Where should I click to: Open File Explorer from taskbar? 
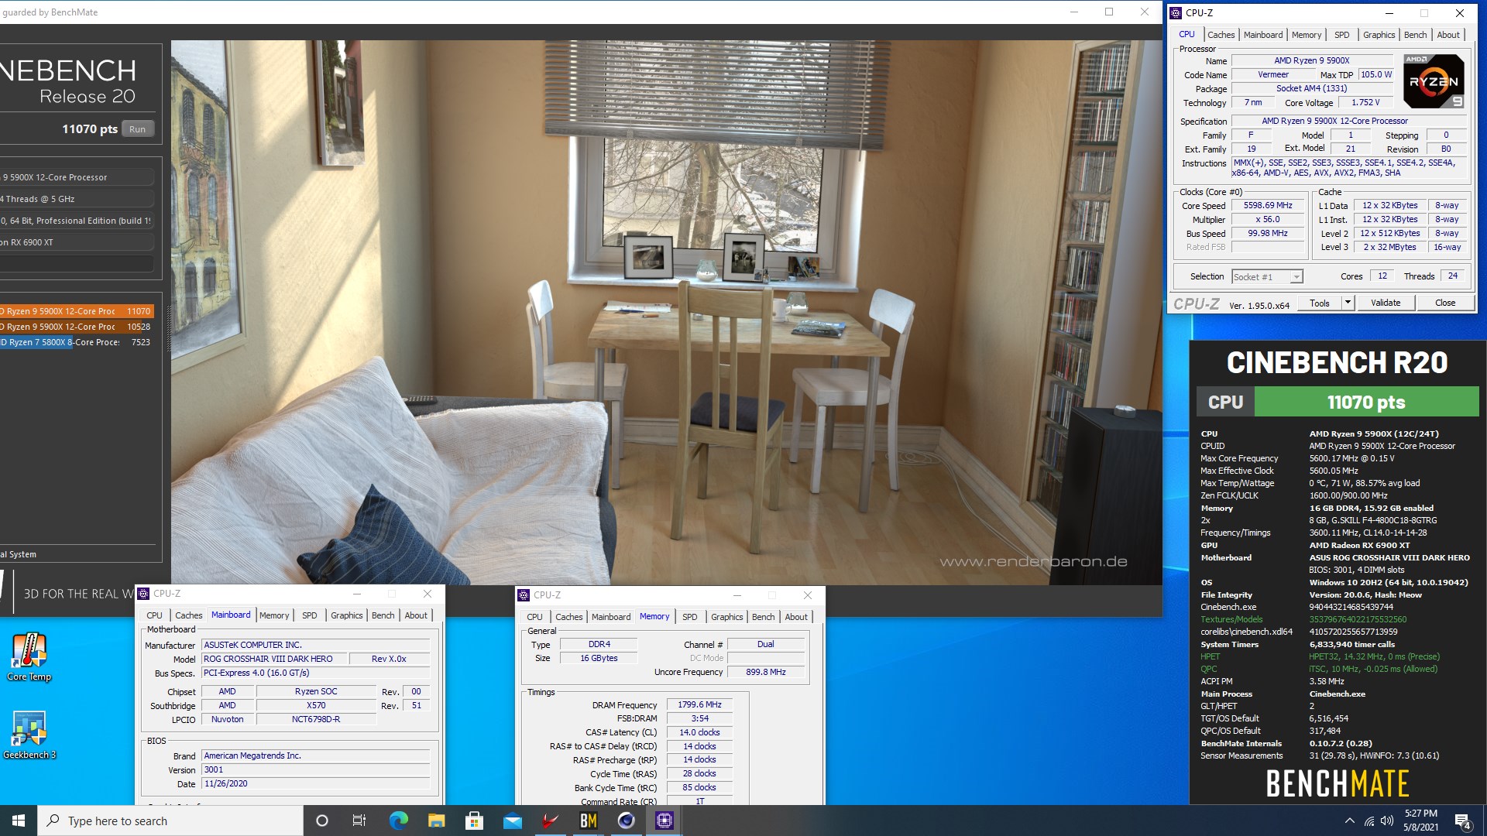pyautogui.click(x=436, y=821)
